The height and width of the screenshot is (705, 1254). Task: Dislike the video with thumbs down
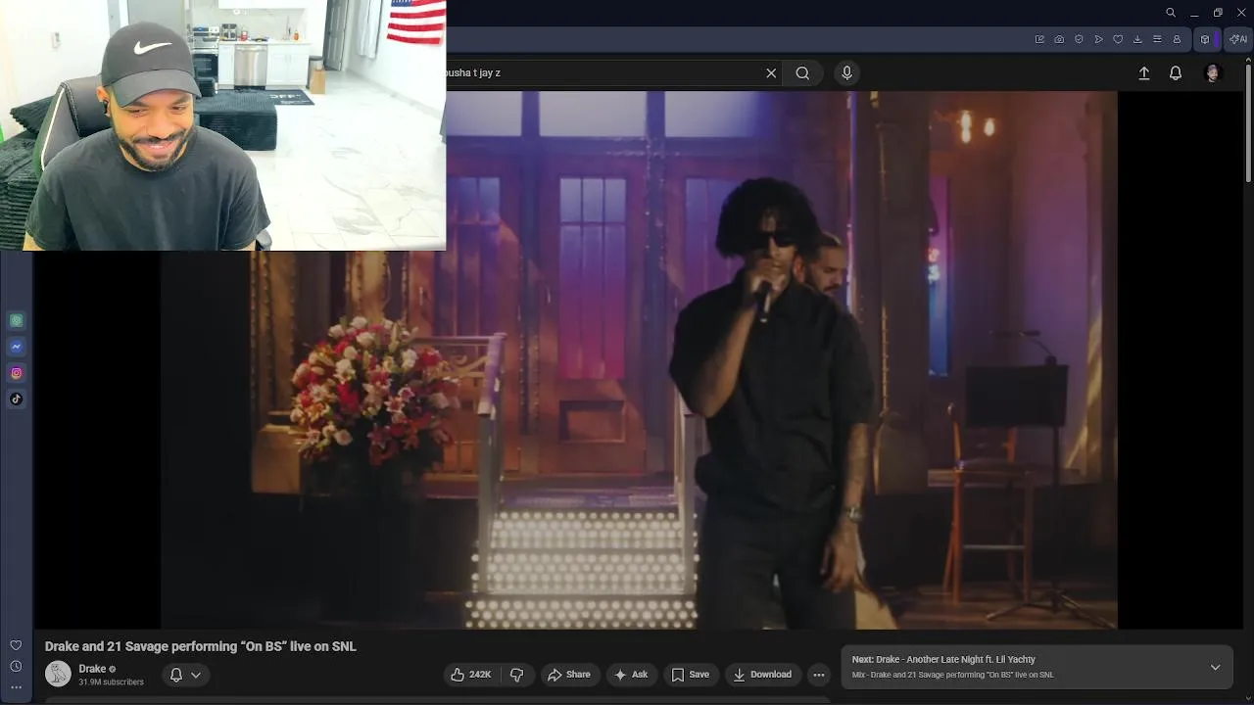click(x=517, y=675)
